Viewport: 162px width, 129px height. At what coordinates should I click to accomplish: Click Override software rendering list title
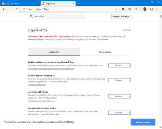tap(42, 76)
